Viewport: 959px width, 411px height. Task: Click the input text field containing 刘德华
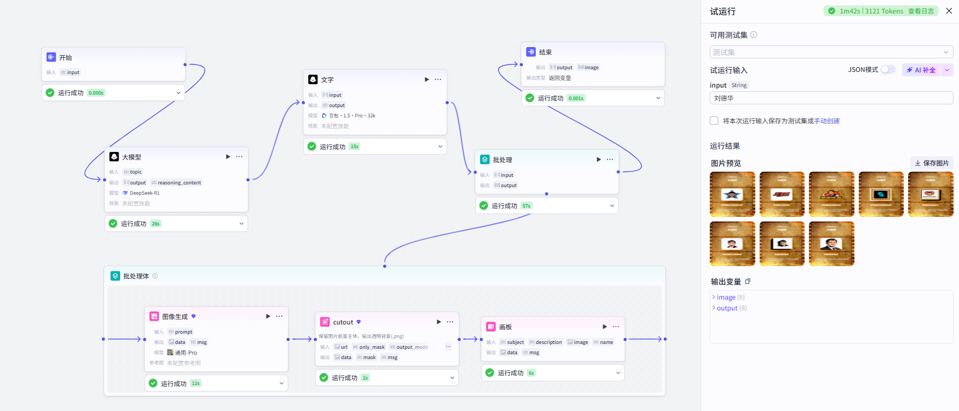(831, 98)
